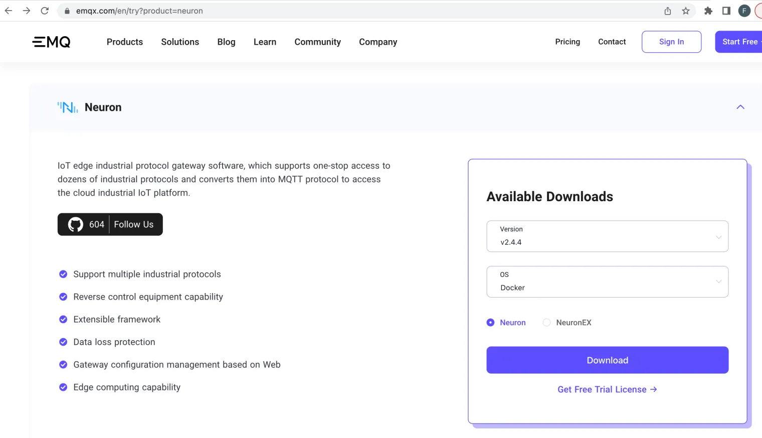Click the EMQ logo in the header
Viewport: 762px width, 438px height.
(x=51, y=42)
